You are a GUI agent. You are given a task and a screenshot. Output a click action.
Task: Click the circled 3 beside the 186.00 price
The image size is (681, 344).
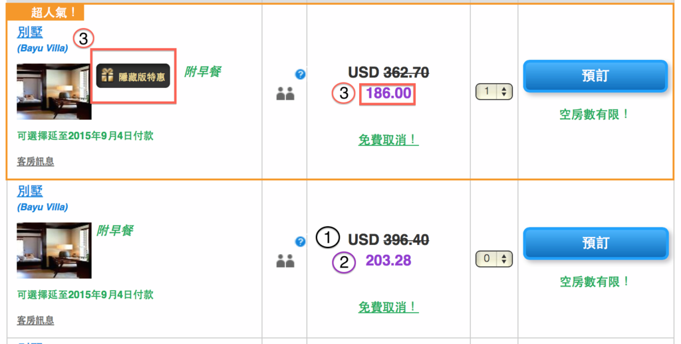tap(343, 93)
